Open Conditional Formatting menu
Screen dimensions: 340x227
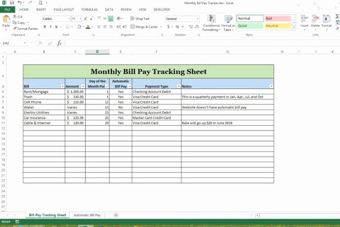point(211,23)
